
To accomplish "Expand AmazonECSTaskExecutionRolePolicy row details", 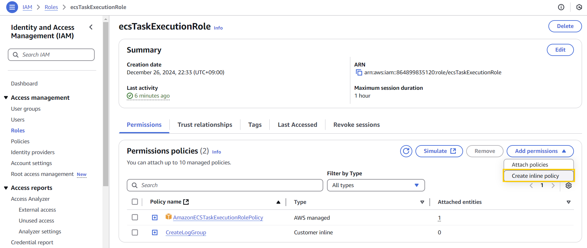I will (x=155, y=218).
